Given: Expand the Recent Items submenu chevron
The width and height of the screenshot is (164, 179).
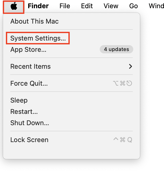Looking at the screenshot, I should click(x=130, y=66).
